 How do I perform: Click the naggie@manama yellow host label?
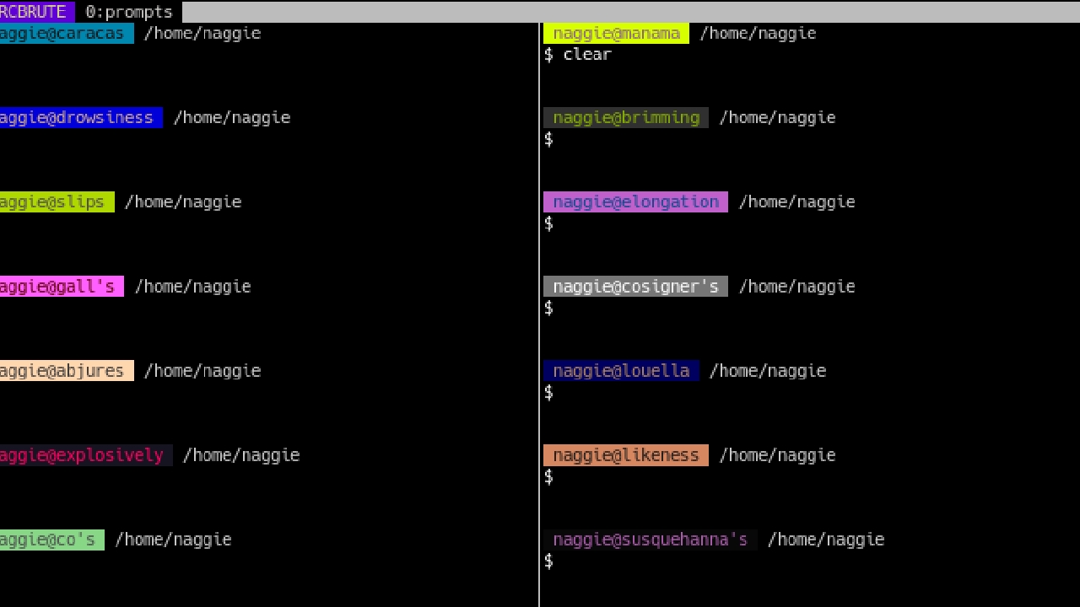point(616,34)
